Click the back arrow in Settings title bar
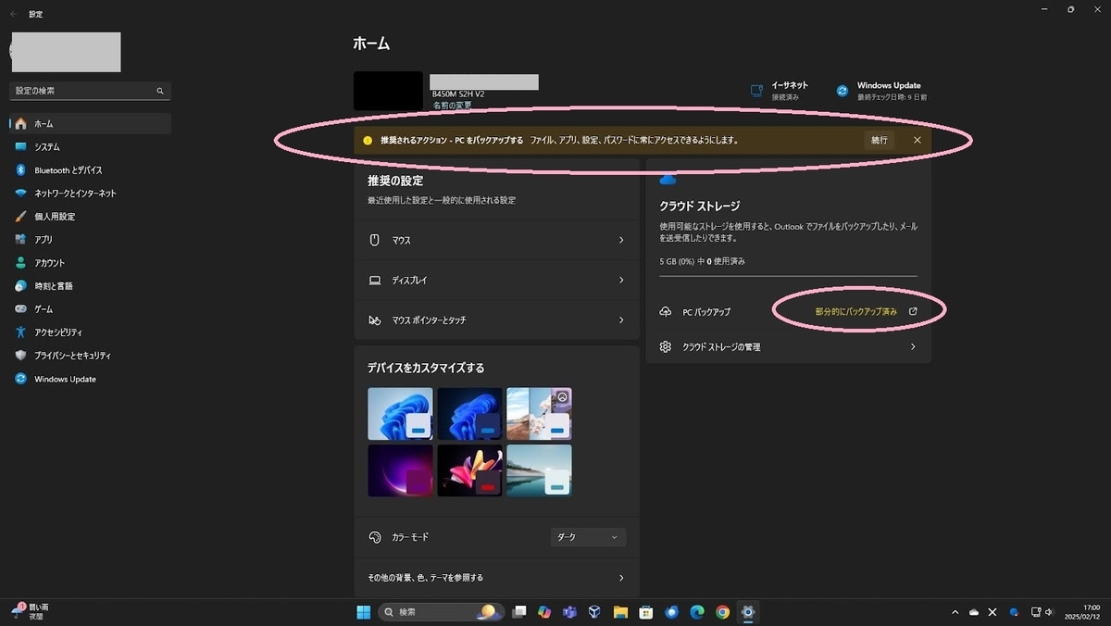 (x=12, y=14)
